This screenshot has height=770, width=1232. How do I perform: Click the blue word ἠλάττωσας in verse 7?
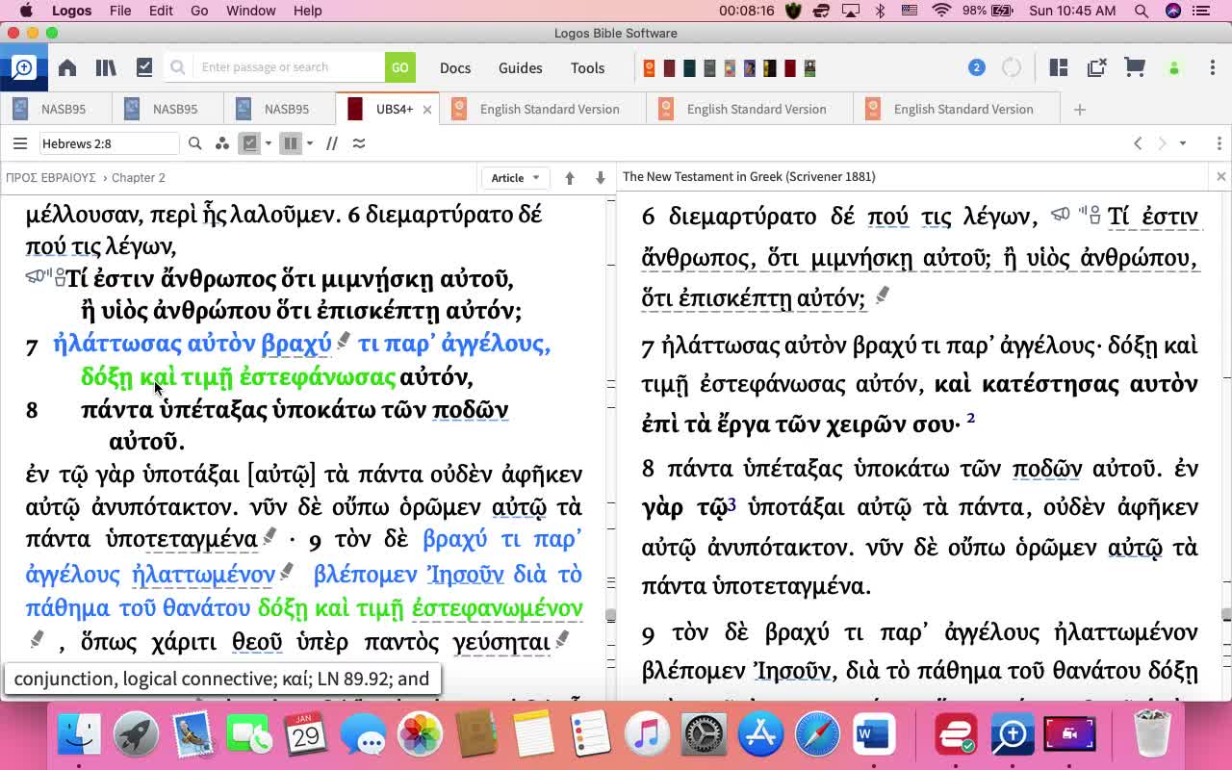click(x=117, y=344)
